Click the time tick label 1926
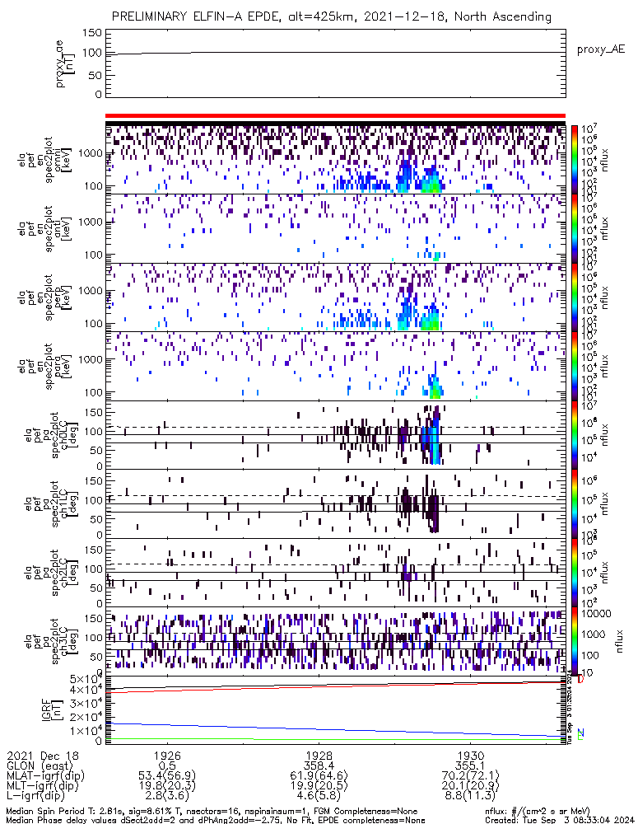Viewport: 638px width, 824px height. click(x=167, y=756)
